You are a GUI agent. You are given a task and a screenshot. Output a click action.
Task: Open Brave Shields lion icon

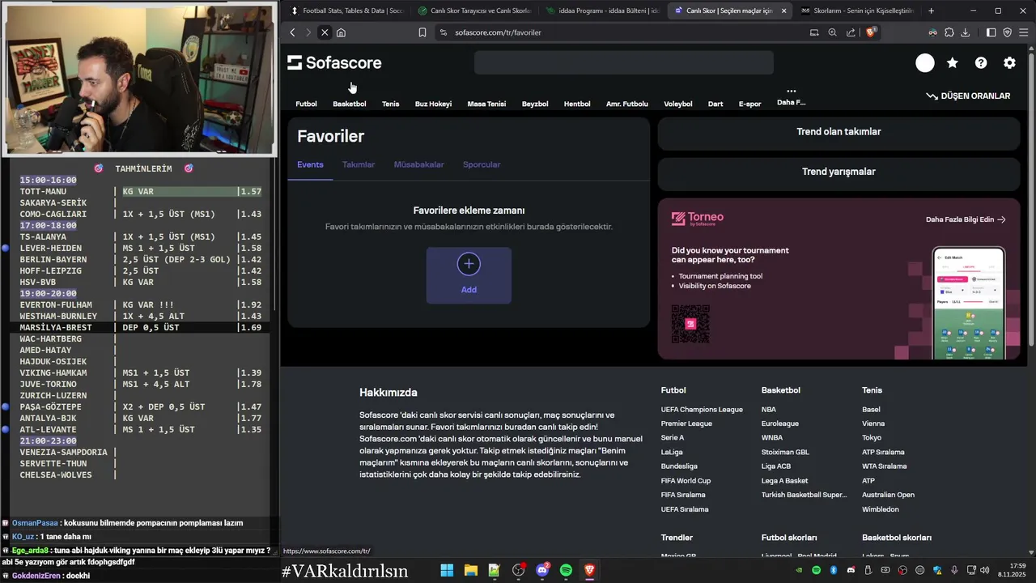(x=871, y=32)
